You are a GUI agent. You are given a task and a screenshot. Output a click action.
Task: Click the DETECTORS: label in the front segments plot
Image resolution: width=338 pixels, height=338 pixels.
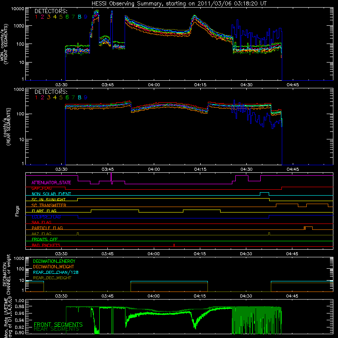[x=51, y=11]
